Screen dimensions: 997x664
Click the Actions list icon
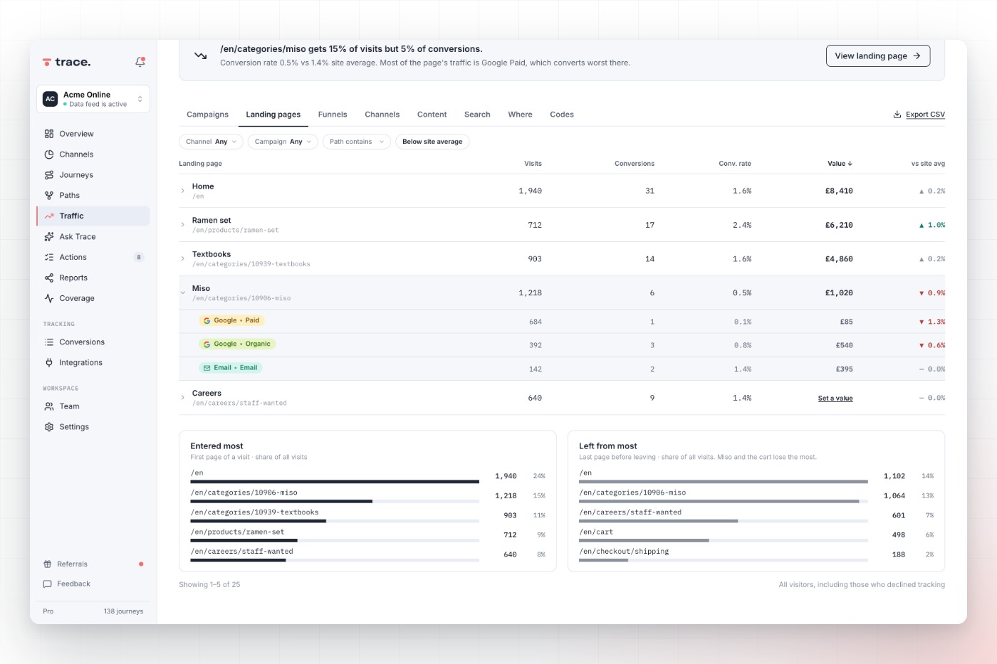(49, 257)
